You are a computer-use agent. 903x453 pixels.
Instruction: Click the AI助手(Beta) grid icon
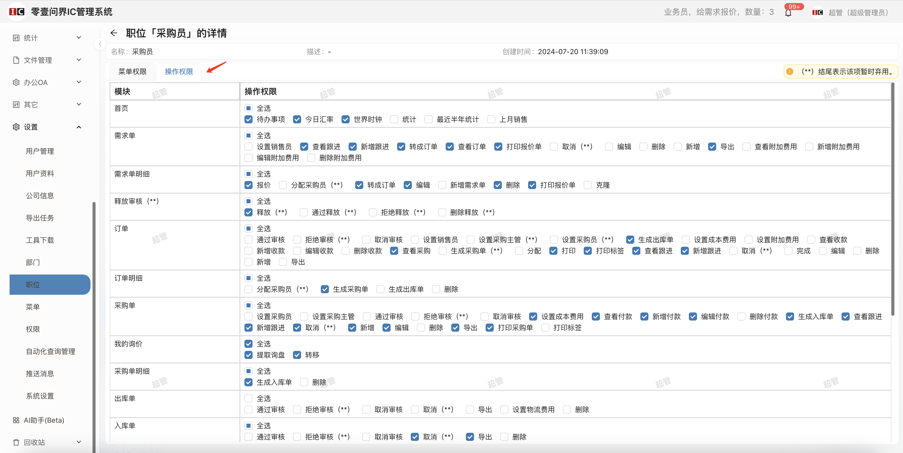tap(16, 420)
